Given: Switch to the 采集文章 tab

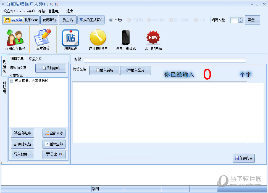Looking at the screenshot, I should 35,59.
